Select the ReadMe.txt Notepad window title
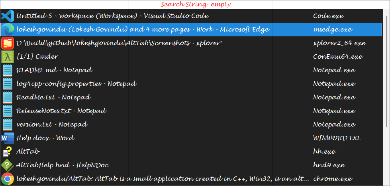This screenshot has height=186, width=390. click(x=54, y=97)
